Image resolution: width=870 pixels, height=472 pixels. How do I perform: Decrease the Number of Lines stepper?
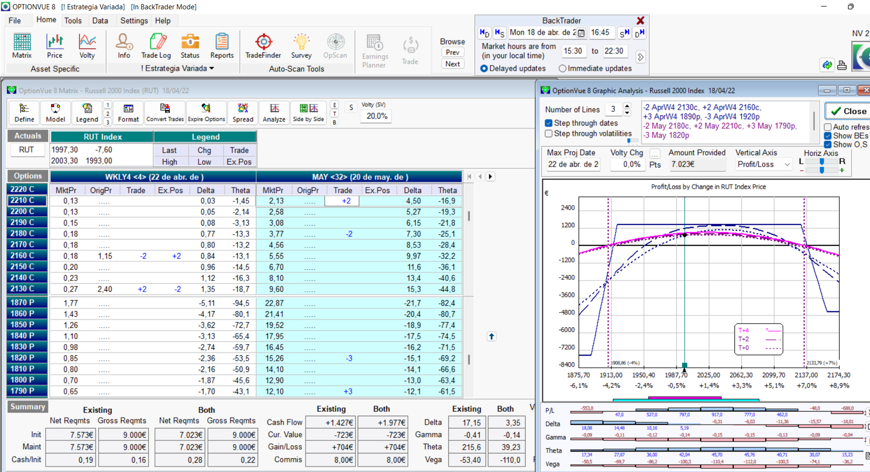click(x=627, y=113)
